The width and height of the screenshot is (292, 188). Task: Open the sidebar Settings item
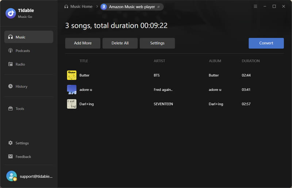(29, 143)
